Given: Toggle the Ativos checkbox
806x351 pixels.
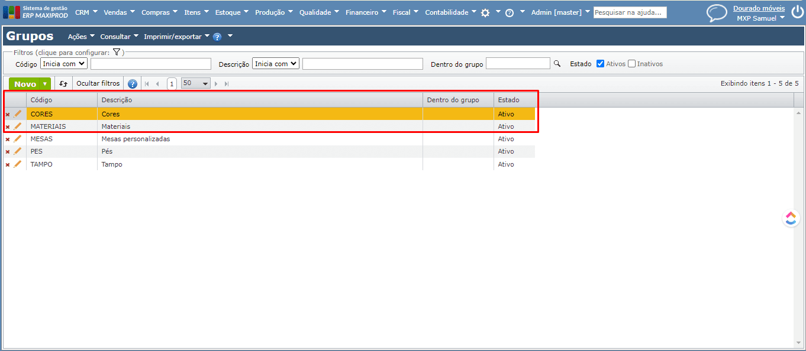Looking at the screenshot, I should [600, 64].
